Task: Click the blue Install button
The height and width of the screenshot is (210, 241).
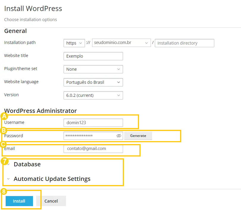Action: 19,201
